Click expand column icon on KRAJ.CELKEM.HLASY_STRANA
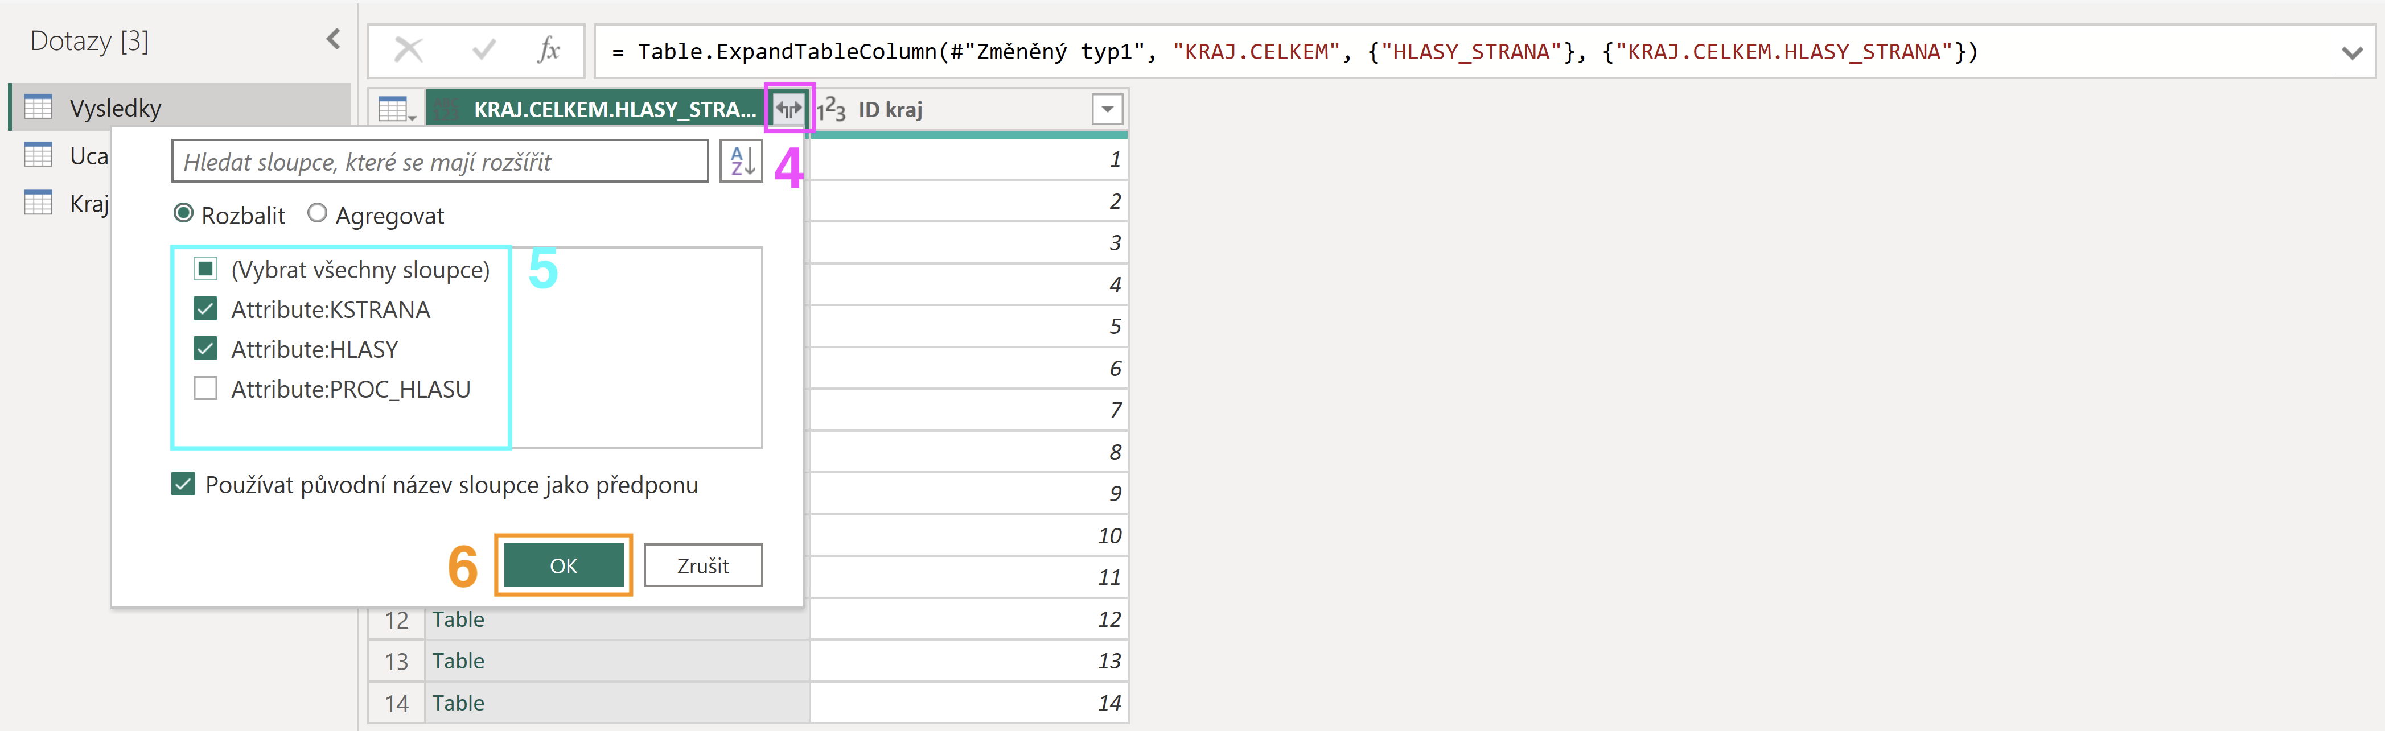Image resolution: width=2385 pixels, height=731 pixels. click(x=788, y=109)
